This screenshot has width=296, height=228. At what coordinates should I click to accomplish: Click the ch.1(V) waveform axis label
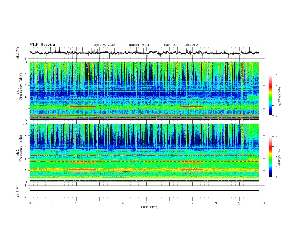18,53
